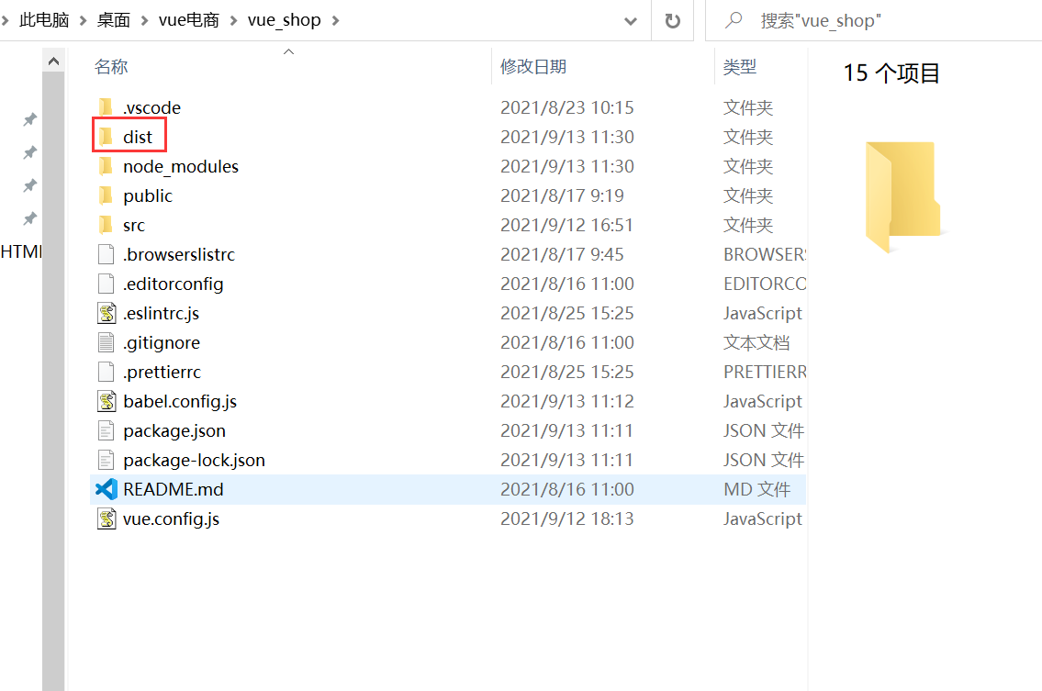
Task: Open the address bar history dropdown
Action: coord(630,20)
